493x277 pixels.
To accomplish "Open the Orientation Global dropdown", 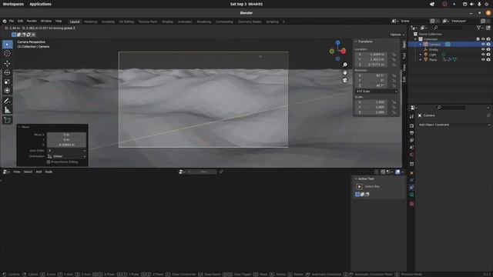I will pyautogui.click(x=67, y=156).
